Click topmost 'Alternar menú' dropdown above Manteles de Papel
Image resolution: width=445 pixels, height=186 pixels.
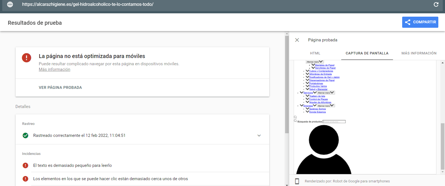tap(315, 62)
